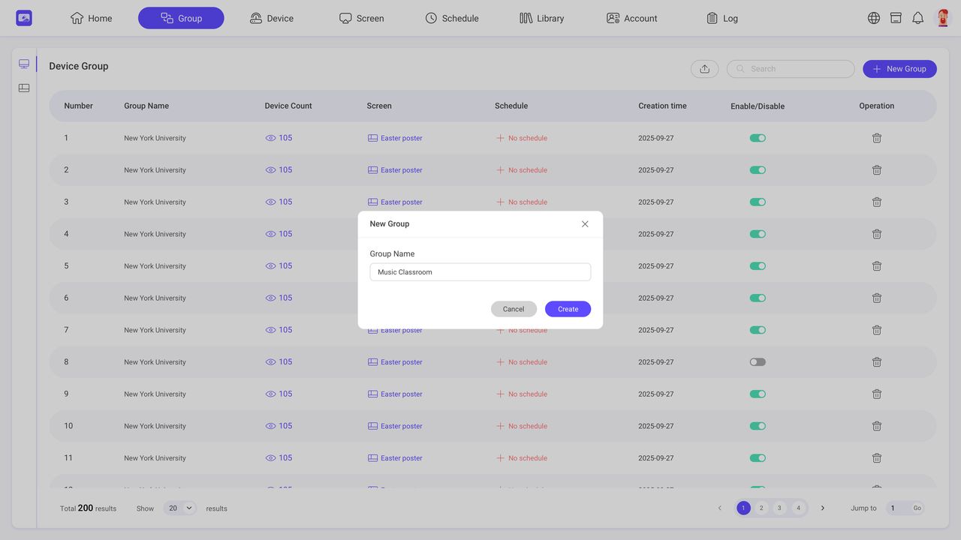Click the Jump to page input
The image size is (961, 540).
(x=897, y=508)
